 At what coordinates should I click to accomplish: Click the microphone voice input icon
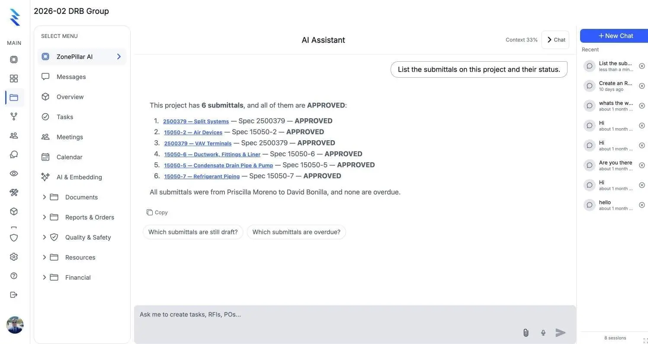(543, 333)
